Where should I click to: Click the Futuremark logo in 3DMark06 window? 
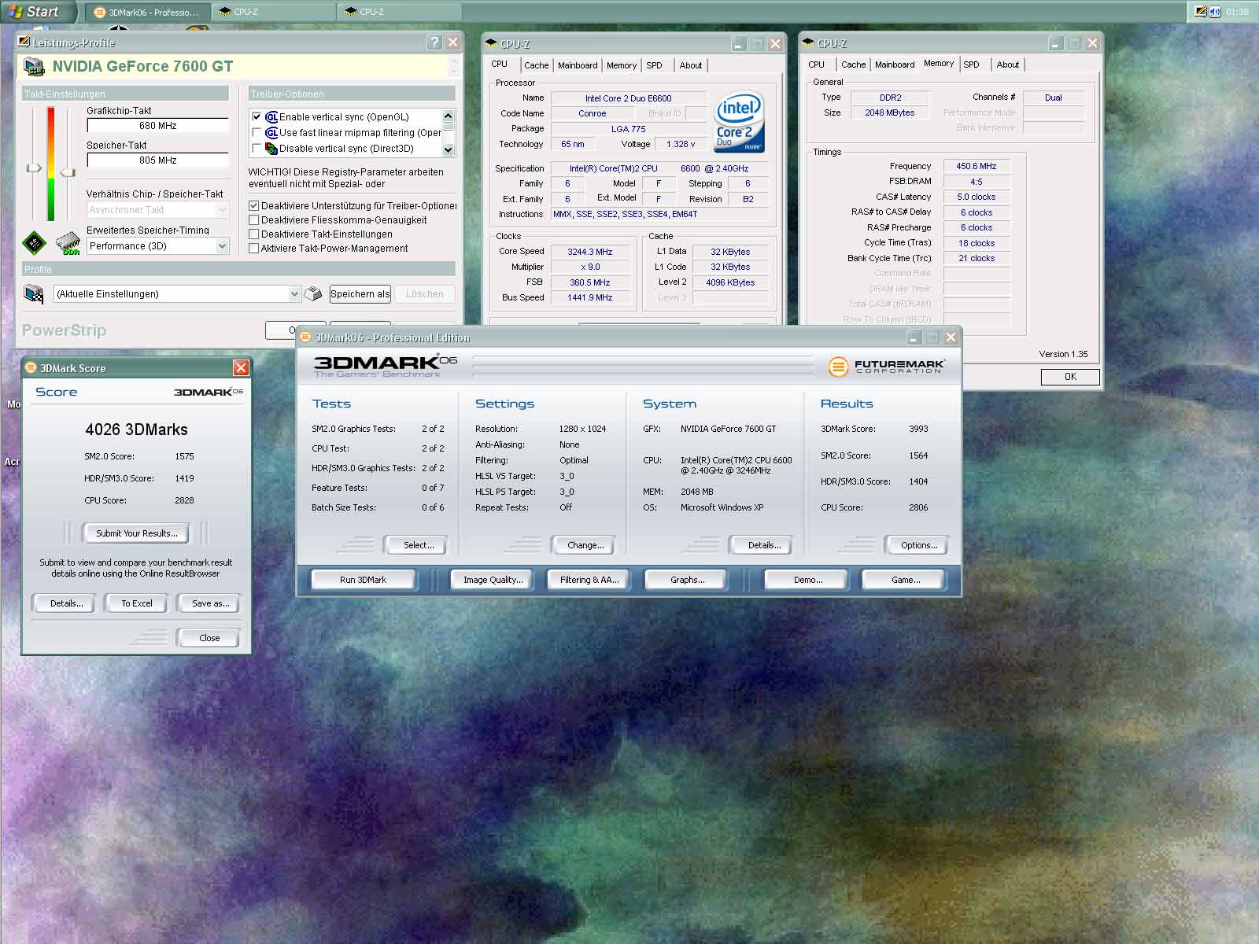click(x=886, y=367)
